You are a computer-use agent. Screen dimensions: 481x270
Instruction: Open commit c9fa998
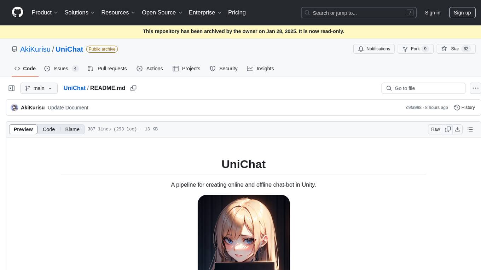click(x=414, y=107)
